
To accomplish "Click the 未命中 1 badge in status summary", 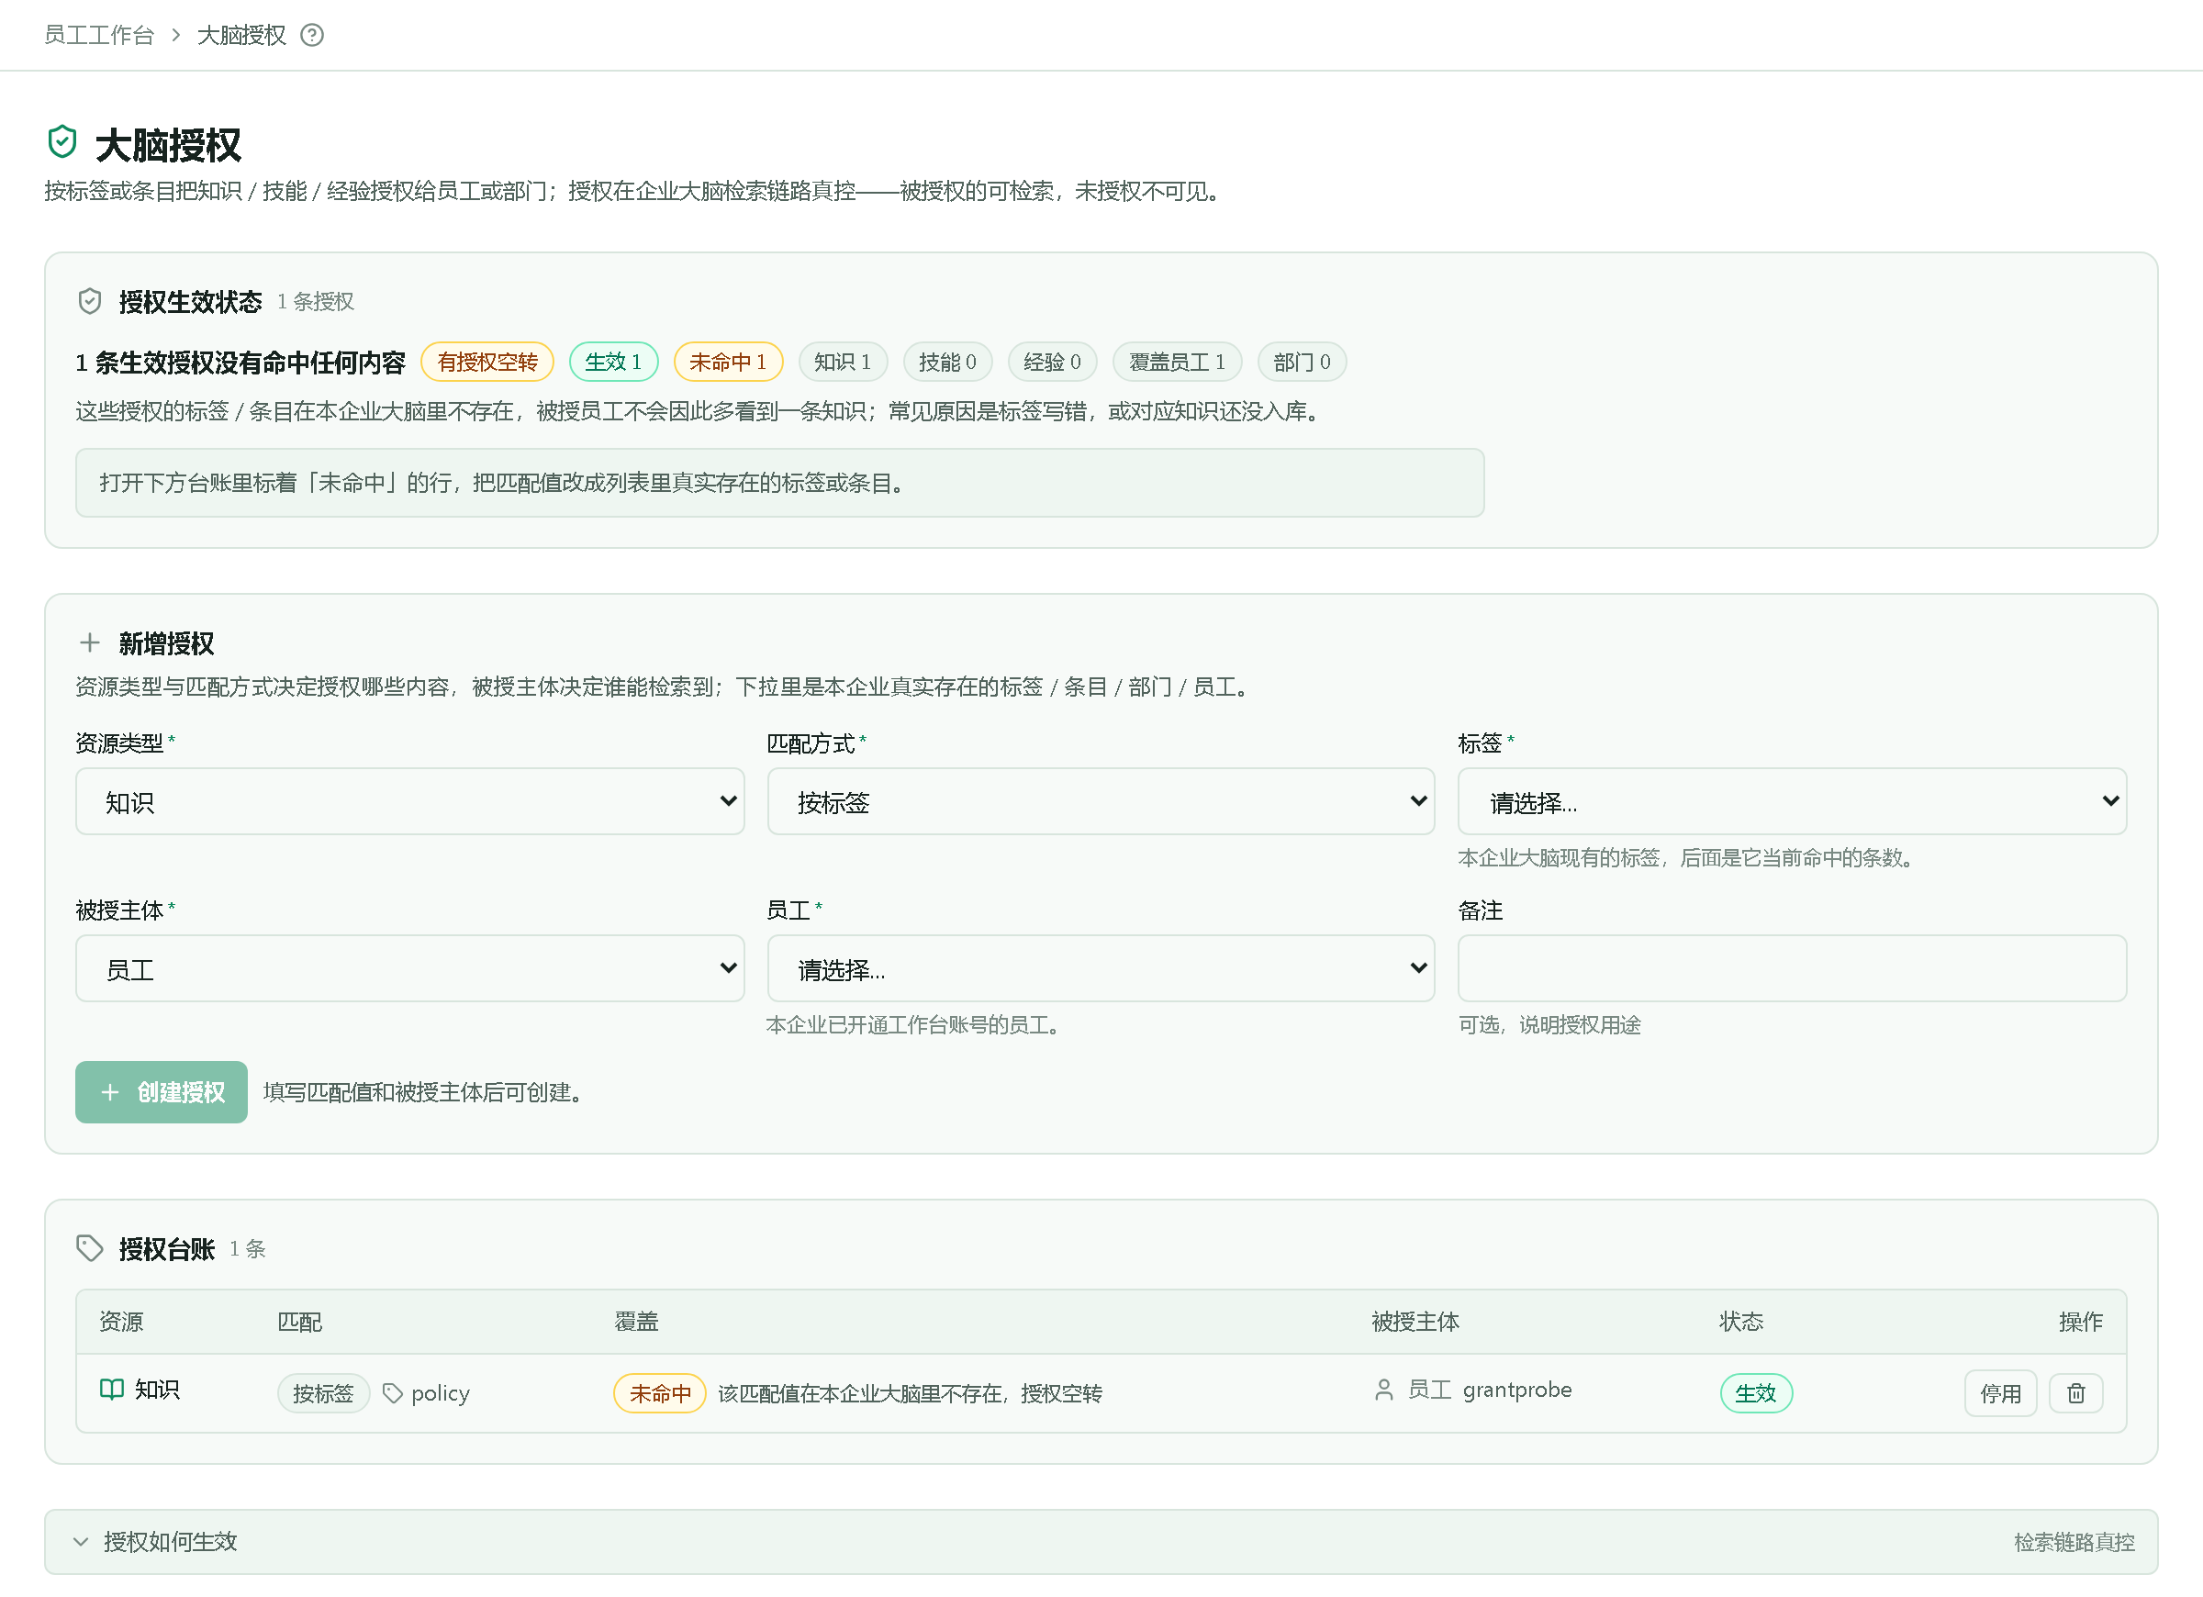I will click(728, 362).
